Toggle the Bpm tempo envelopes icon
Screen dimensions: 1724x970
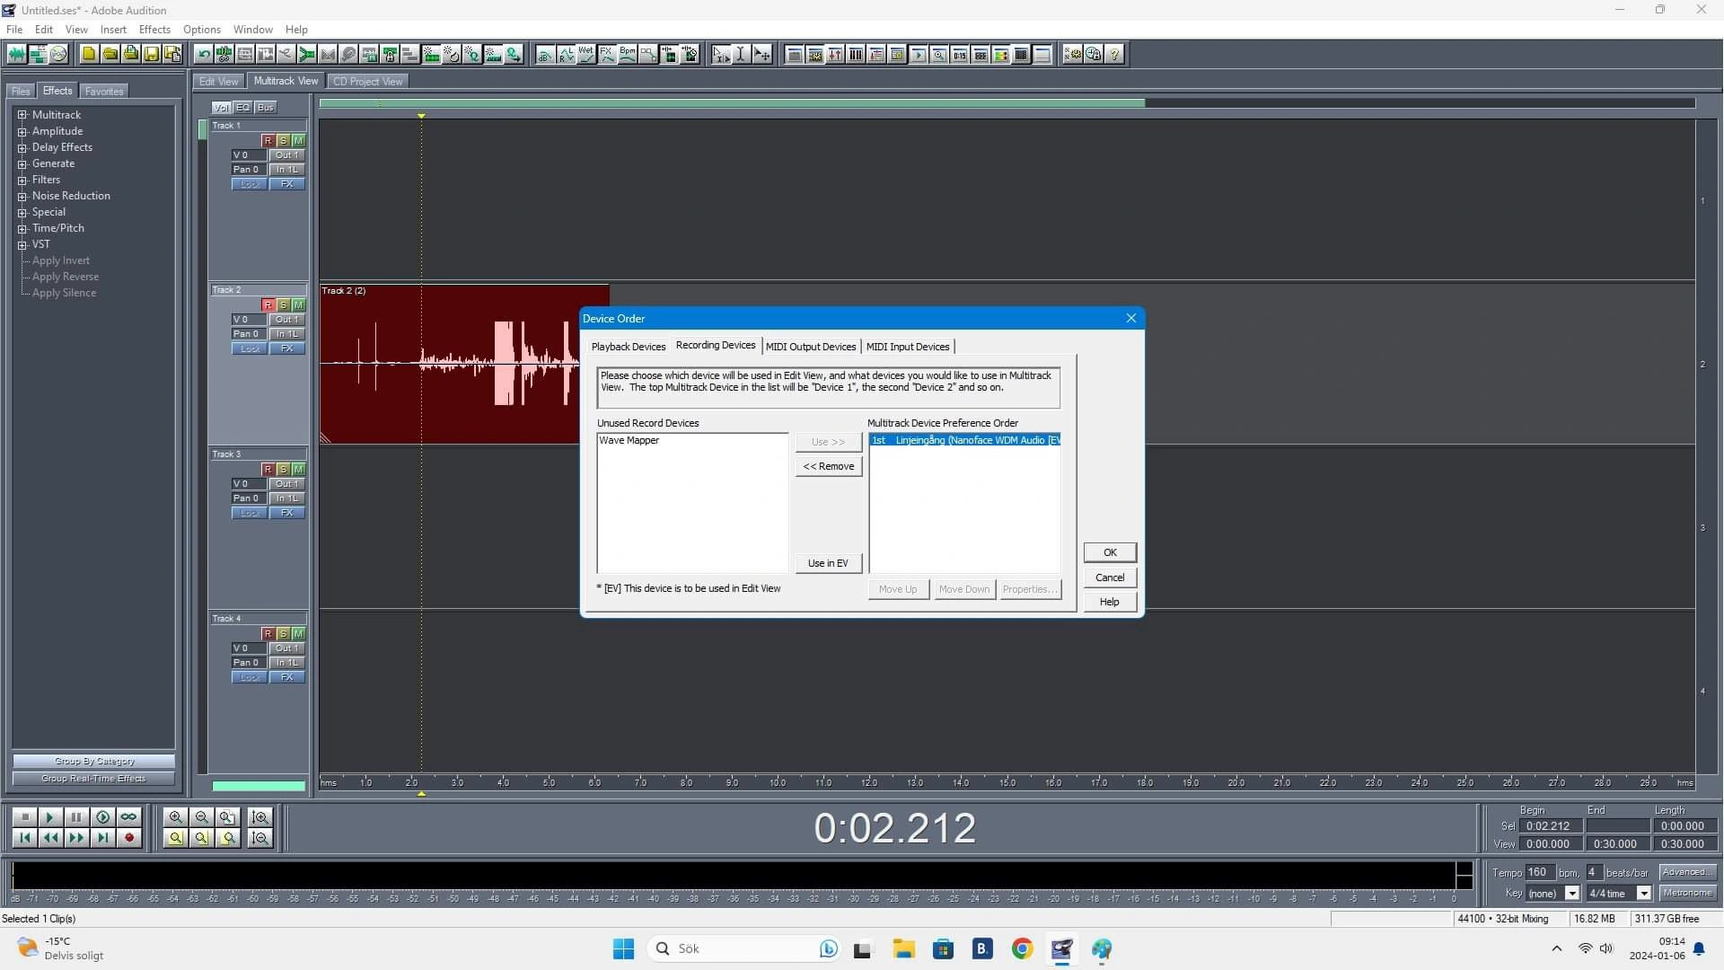pos(628,55)
